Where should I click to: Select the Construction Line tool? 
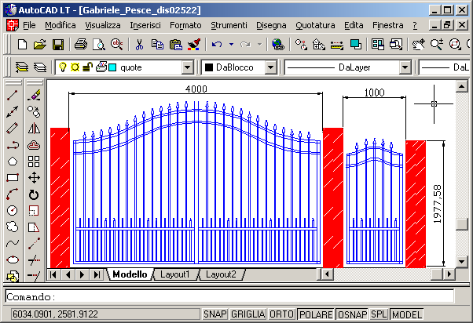point(13,111)
